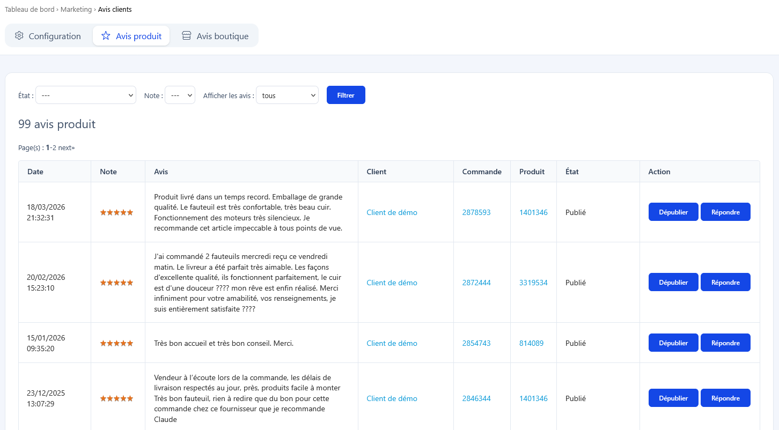
Task: Open Client de démo for order 2846344
Action: click(x=392, y=398)
